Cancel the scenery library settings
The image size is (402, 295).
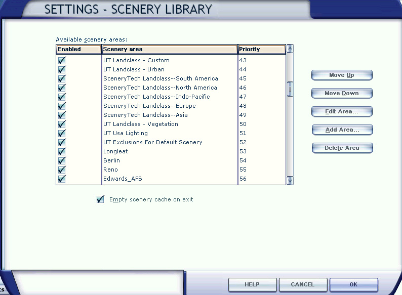pyautogui.click(x=303, y=284)
